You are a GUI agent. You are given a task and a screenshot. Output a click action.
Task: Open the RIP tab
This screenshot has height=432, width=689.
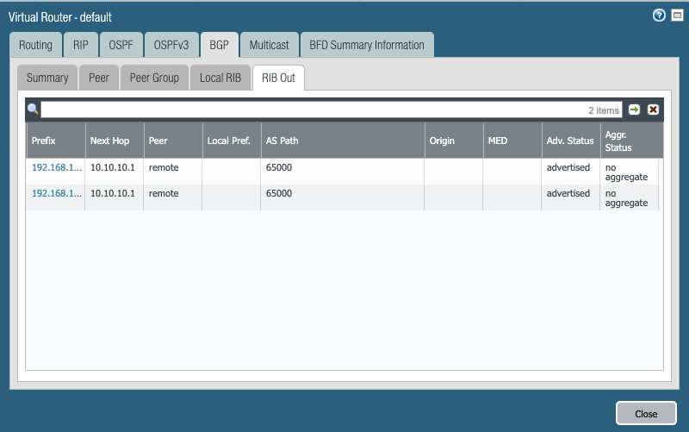click(x=80, y=45)
